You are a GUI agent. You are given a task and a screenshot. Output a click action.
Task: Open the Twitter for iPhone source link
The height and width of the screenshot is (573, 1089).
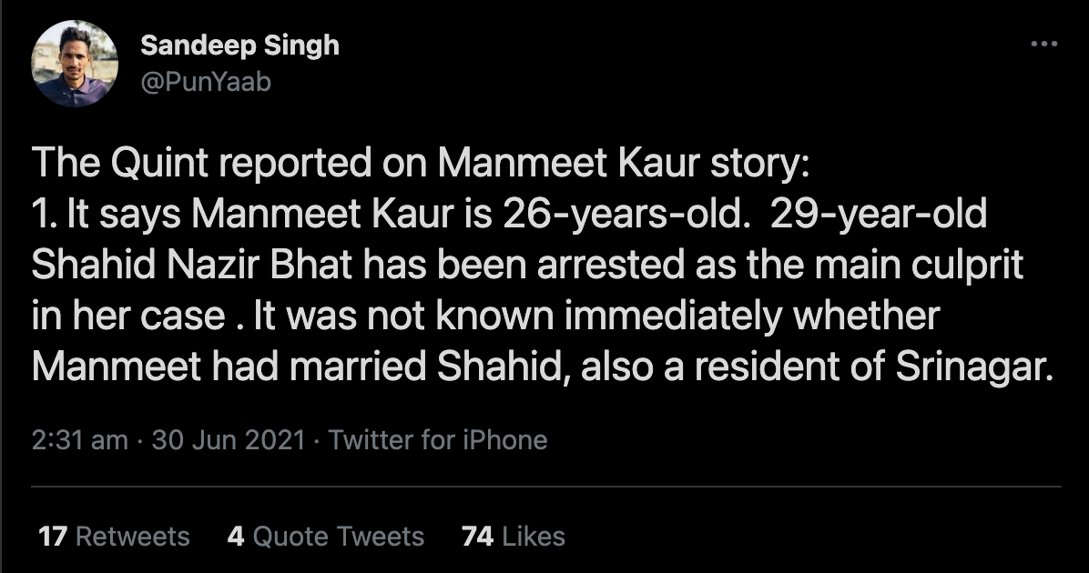pos(438,440)
